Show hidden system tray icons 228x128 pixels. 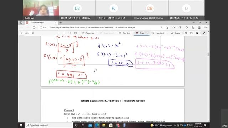[x=175, y=125]
